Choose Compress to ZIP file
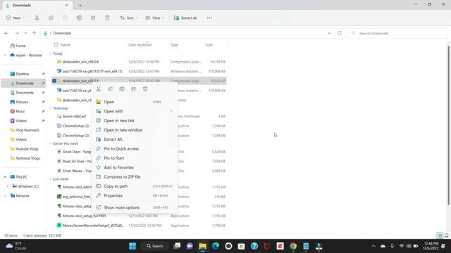451x253 pixels. (x=135, y=176)
